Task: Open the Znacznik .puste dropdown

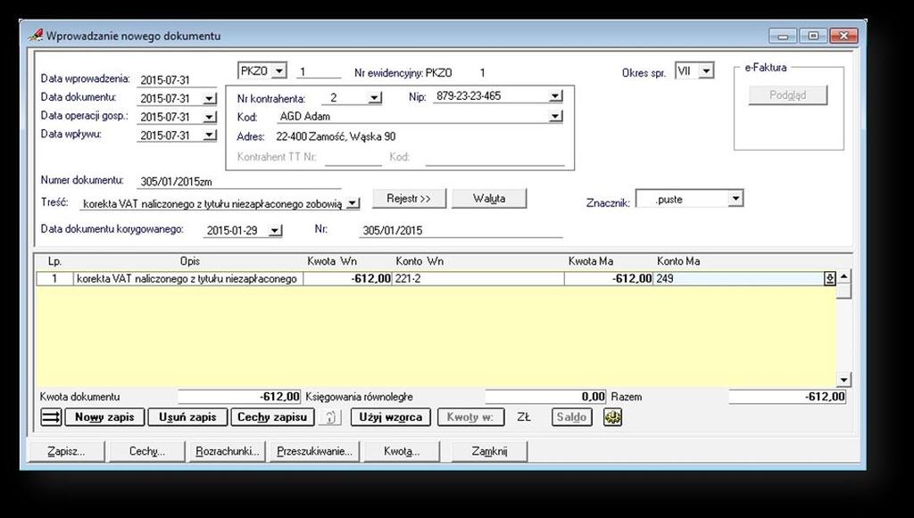Action: tap(735, 199)
